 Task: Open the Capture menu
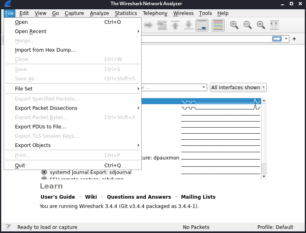coord(74,13)
